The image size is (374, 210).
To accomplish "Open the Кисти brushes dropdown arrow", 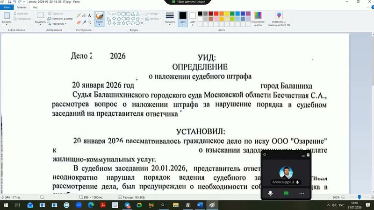I will 99,25.
